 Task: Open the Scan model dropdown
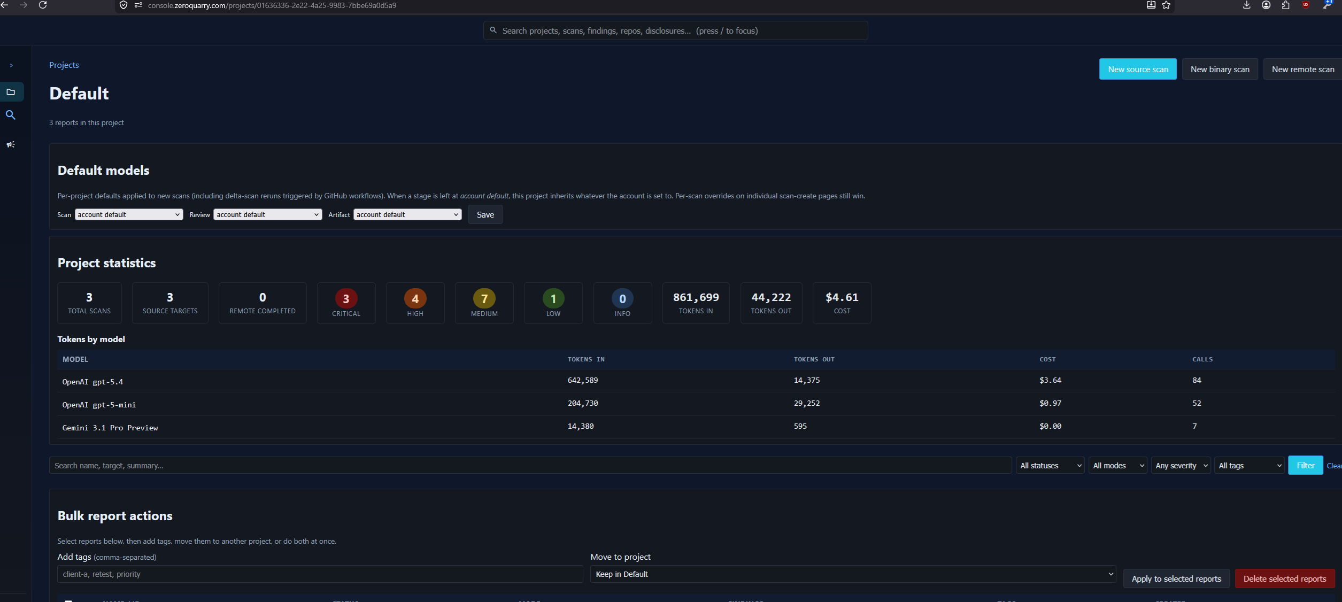coord(128,214)
